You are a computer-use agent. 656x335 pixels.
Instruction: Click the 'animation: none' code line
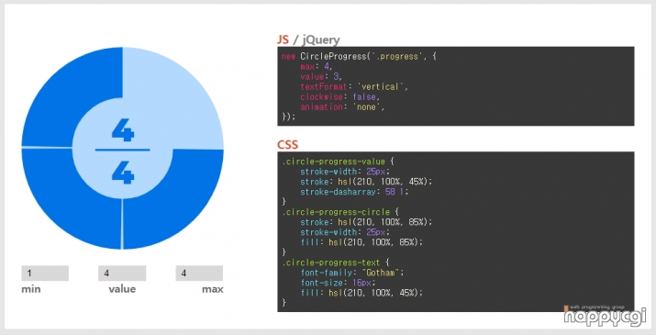(x=342, y=106)
